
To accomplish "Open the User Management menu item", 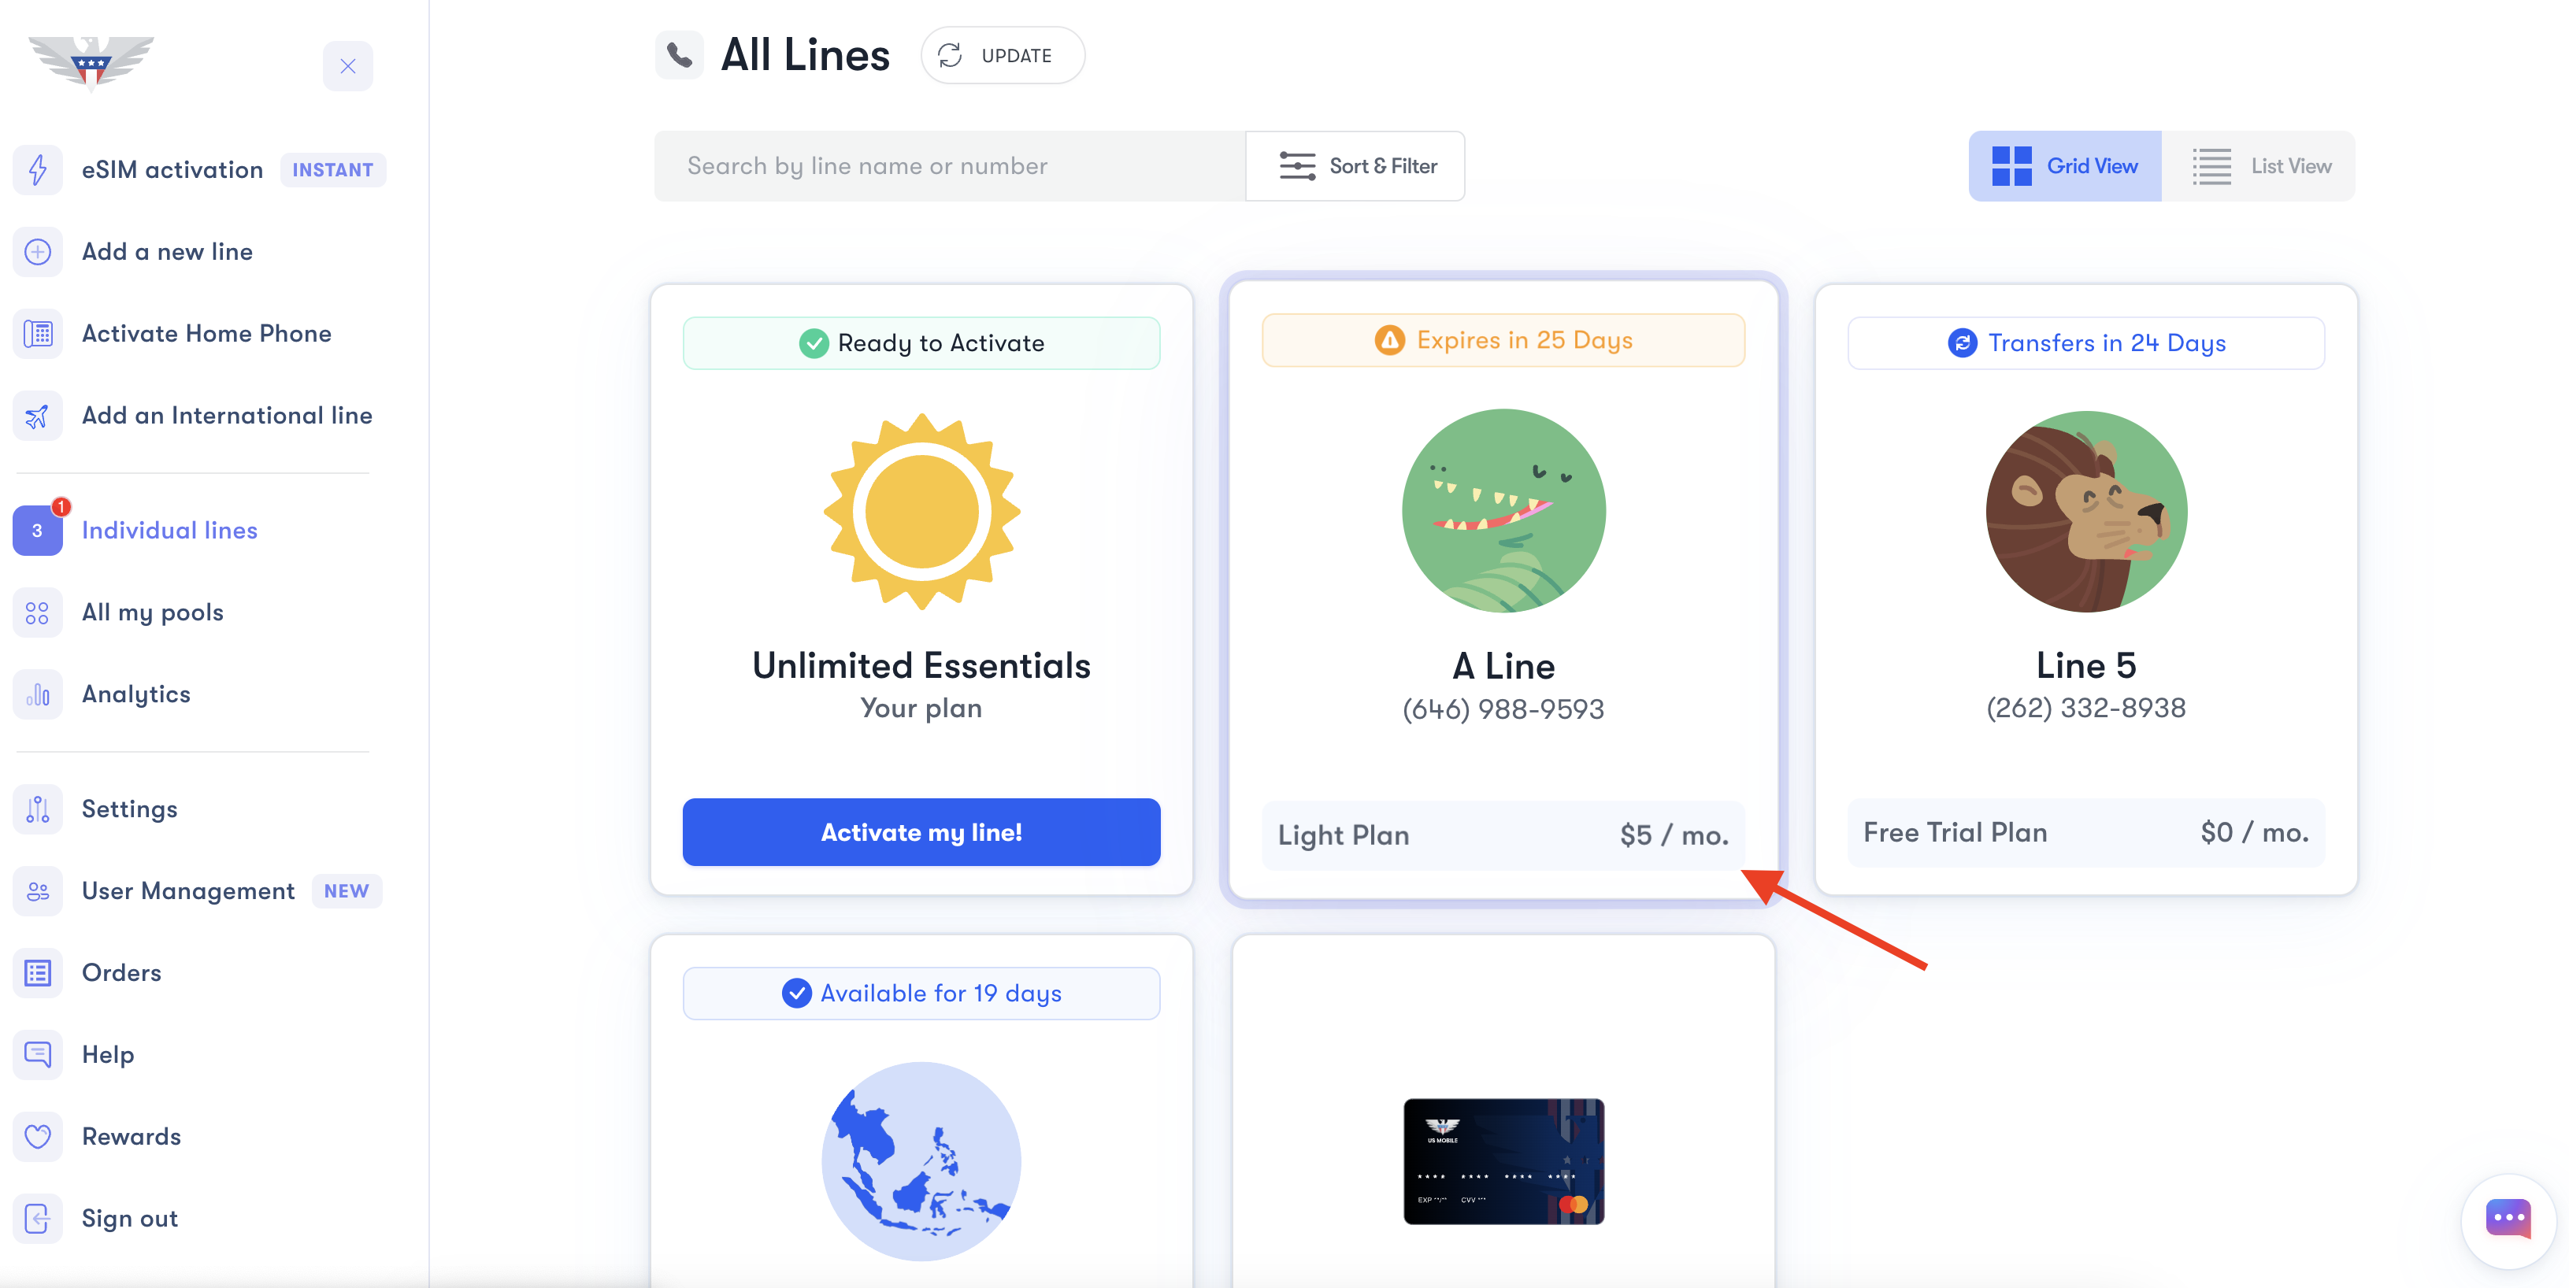I will tap(187, 890).
